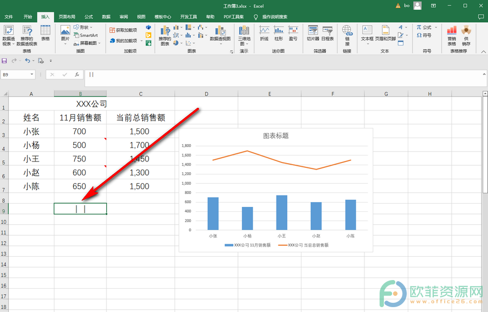Open the 3D Map (三维地图) tool
This screenshot has height=312, width=488.
coord(244,35)
